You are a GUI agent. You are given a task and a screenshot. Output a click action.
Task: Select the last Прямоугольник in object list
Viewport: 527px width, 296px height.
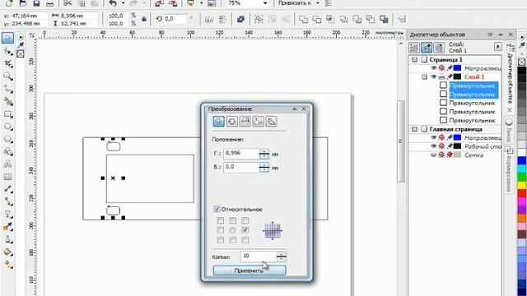[472, 121]
